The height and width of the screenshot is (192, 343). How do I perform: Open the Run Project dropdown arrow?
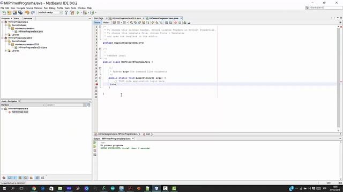pos(81,13)
